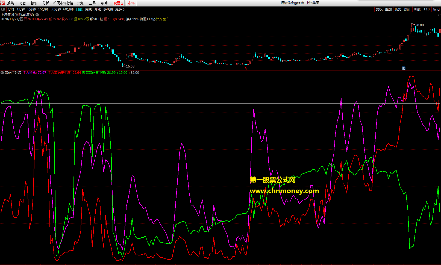Open the 资讯 menu
The width and height of the screenshot is (441, 265).
click(x=81, y=3)
